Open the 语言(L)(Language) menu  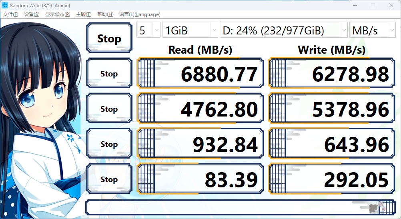click(x=140, y=14)
